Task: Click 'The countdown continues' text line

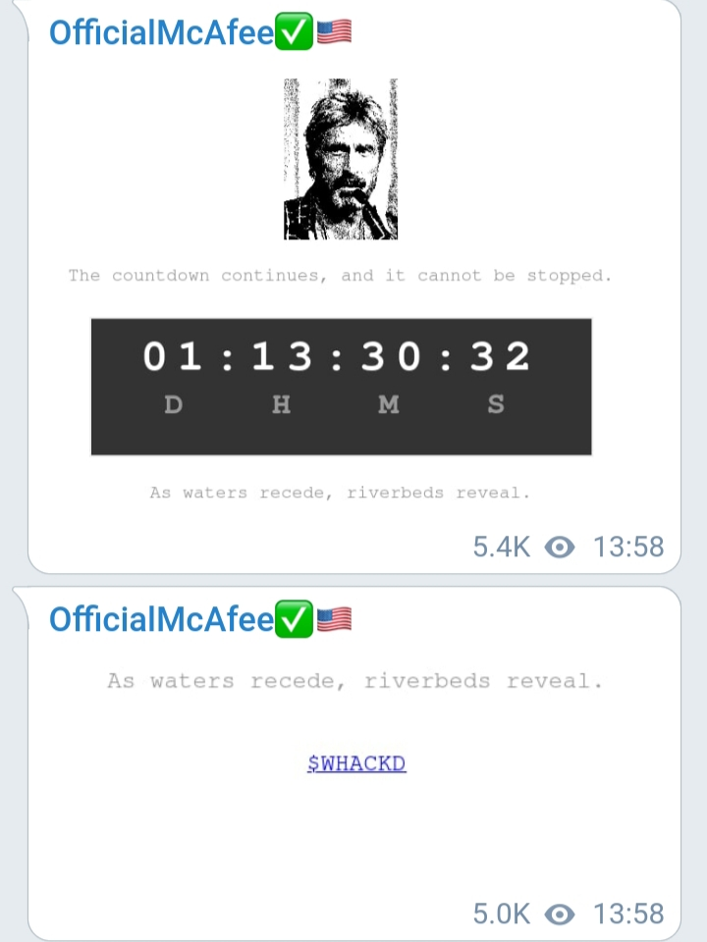Action: [340, 276]
